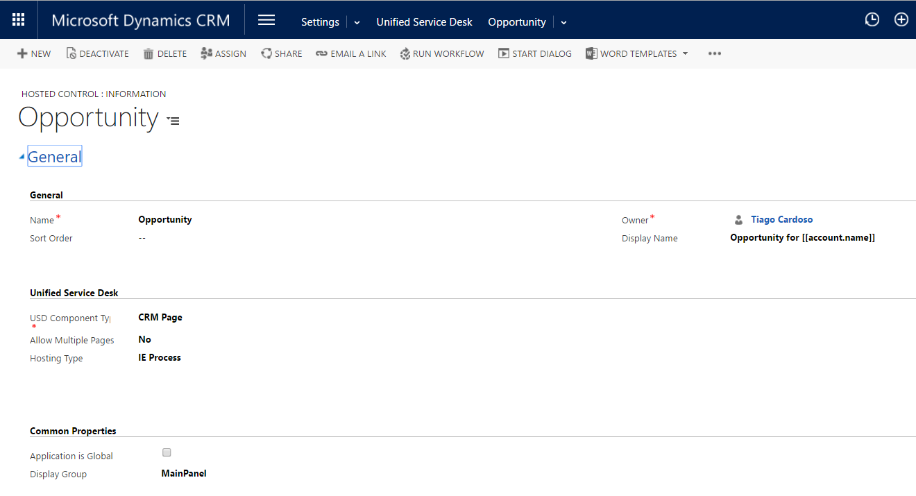Open recently viewed items clock icon

[872, 20]
